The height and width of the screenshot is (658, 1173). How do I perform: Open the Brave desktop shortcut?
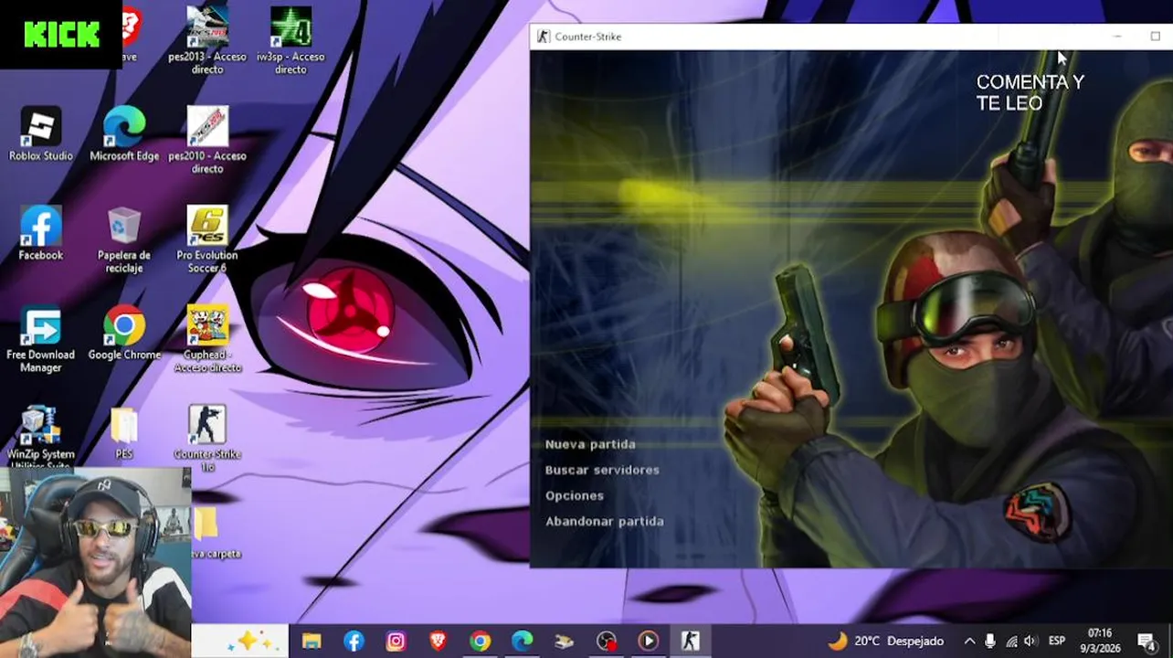pyautogui.click(x=132, y=34)
